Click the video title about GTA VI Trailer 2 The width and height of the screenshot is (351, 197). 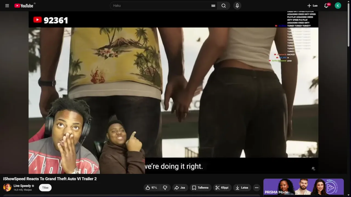click(x=50, y=179)
